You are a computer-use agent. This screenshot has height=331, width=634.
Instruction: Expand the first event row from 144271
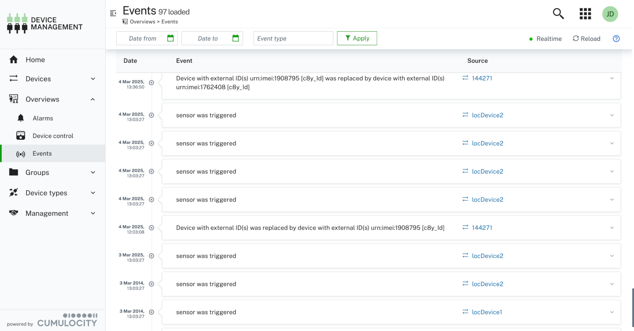point(612,79)
